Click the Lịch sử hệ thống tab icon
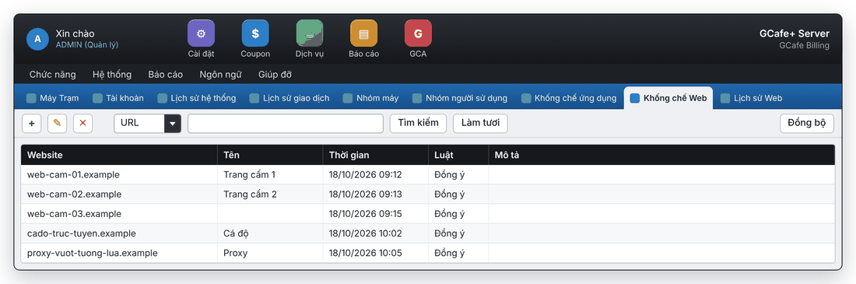Viewport: 856px width, 284px height. [x=162, y=98]
